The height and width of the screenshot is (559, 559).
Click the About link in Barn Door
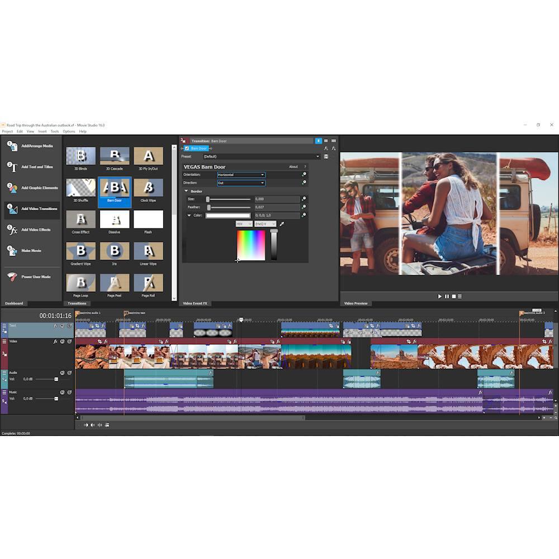(293, 167)
